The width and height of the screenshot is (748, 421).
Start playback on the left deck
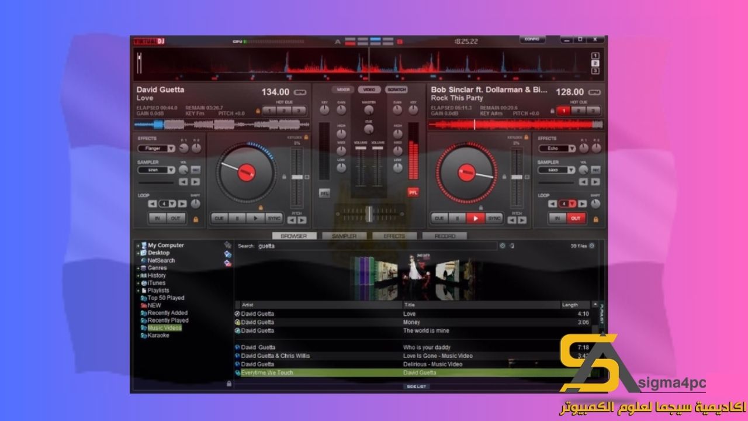click(x=255, y=218)
